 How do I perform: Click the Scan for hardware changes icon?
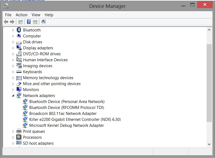[44, 22]
